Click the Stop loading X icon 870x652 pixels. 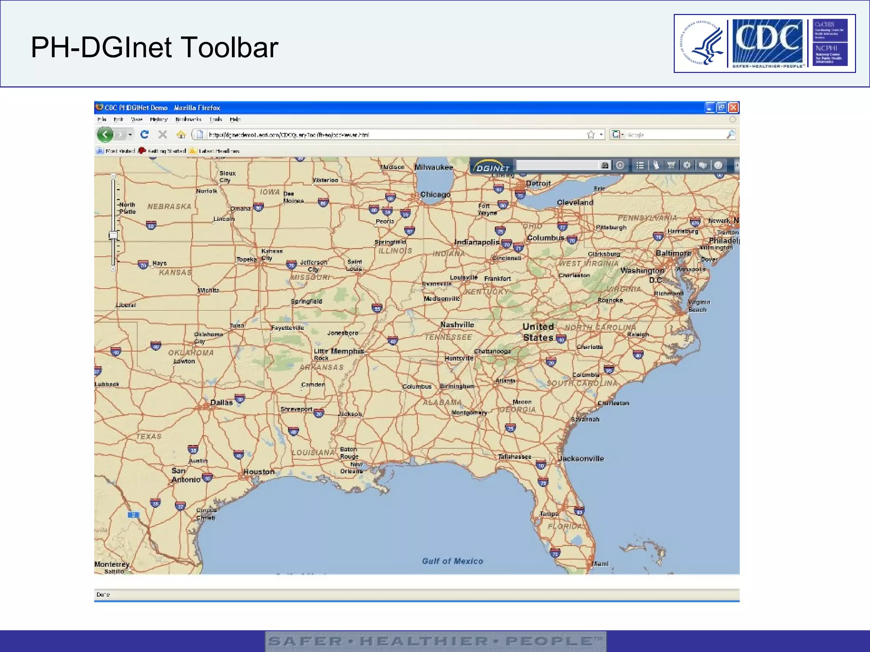[x=162, y=135]
